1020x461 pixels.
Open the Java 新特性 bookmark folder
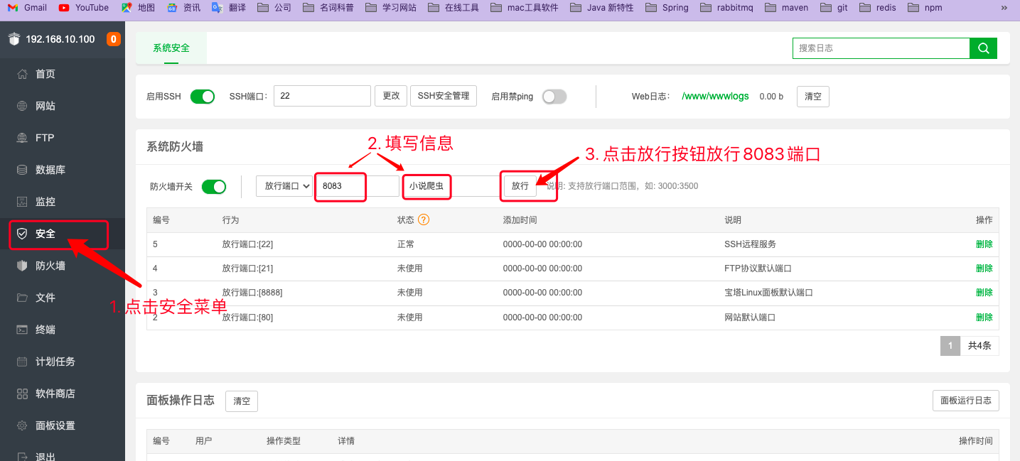coord(602,8)
